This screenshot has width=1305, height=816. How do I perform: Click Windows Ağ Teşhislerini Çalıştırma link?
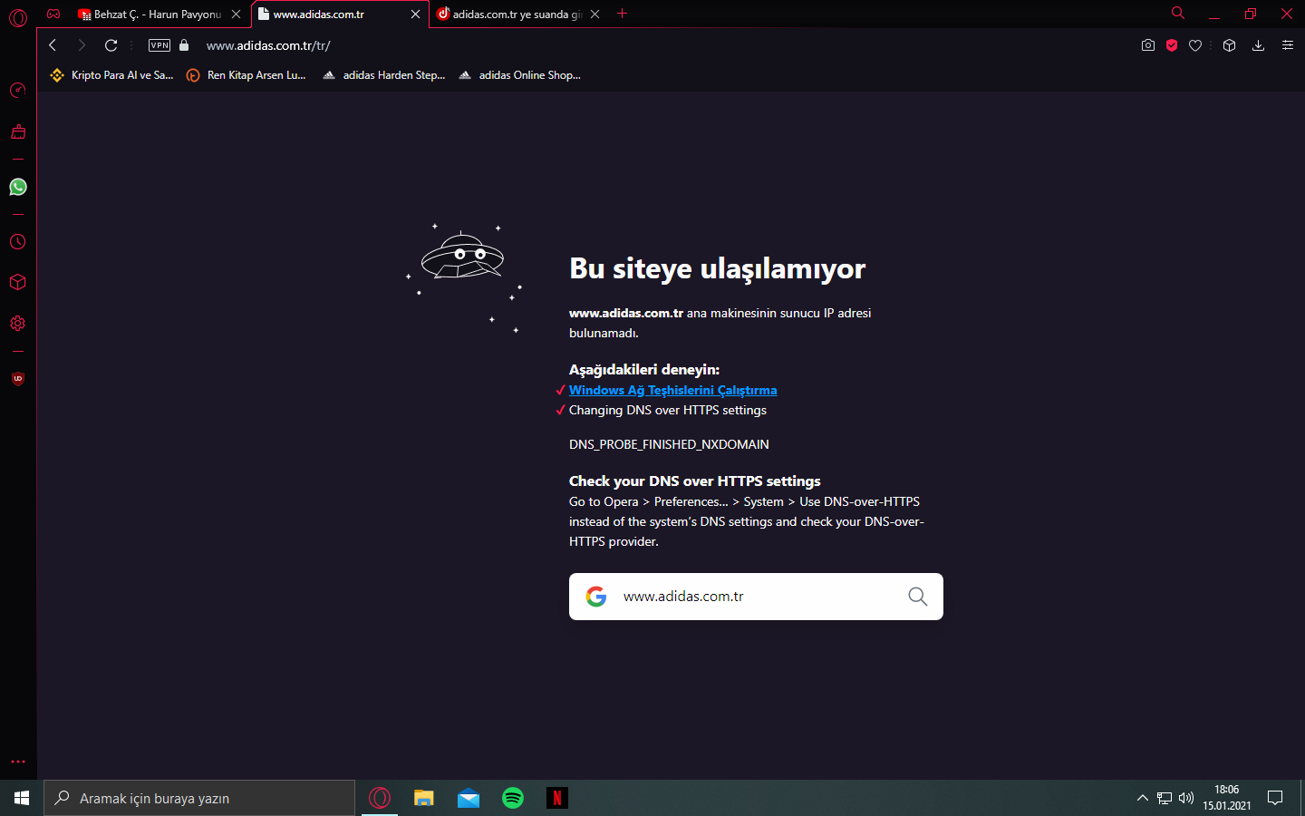click(673, 391)
